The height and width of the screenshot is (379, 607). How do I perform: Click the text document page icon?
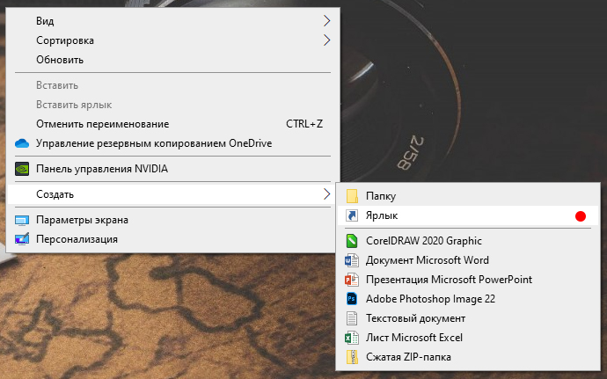point(352,318)
